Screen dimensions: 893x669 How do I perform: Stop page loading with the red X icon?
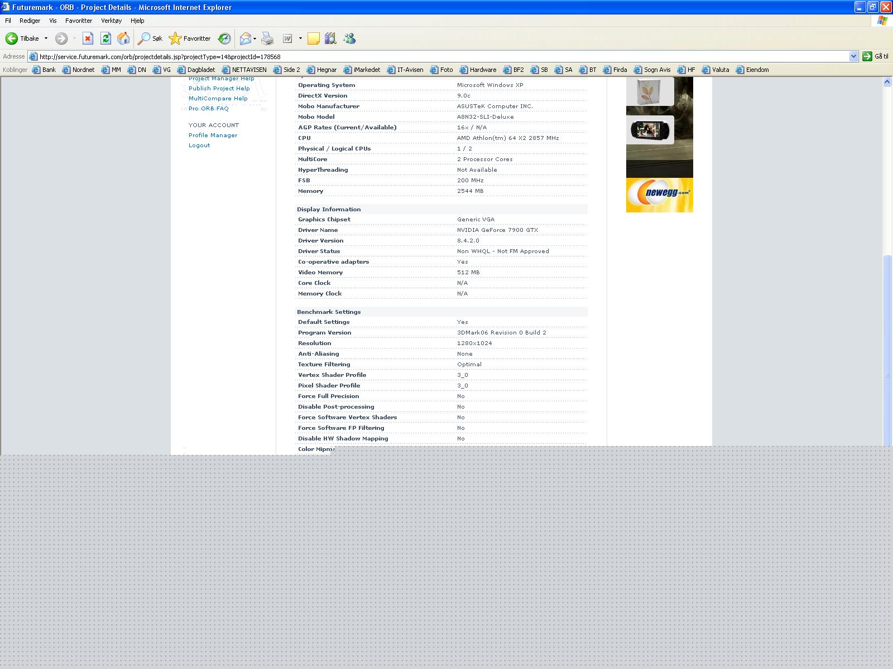[x=88, y=38]
